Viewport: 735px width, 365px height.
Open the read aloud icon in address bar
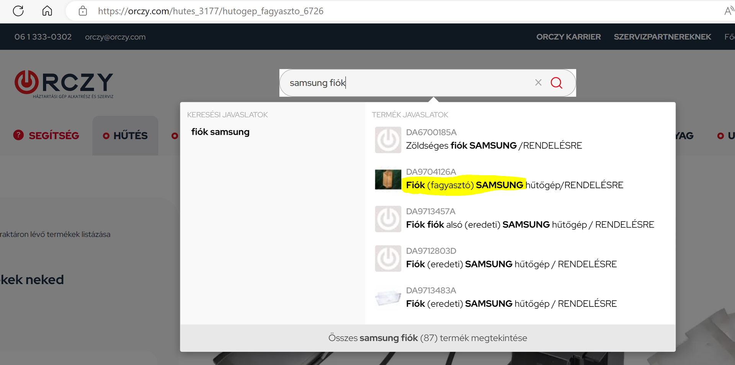coord(728,11)
